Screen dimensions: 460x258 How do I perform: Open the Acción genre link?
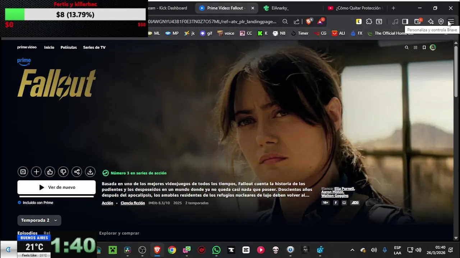tap(107, 203)
